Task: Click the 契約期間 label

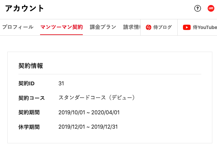Action: 29,112
